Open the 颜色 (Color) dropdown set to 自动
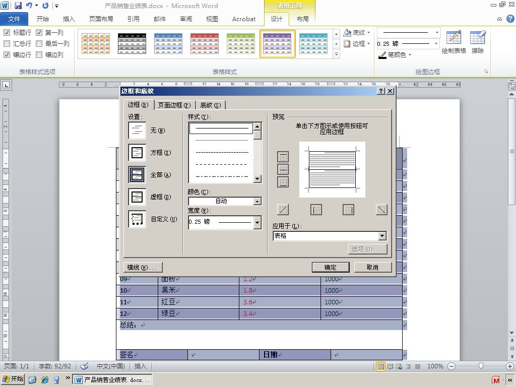The width and height of the screenshot is (516, 387). pyautogui.click(x=225, y=201)
